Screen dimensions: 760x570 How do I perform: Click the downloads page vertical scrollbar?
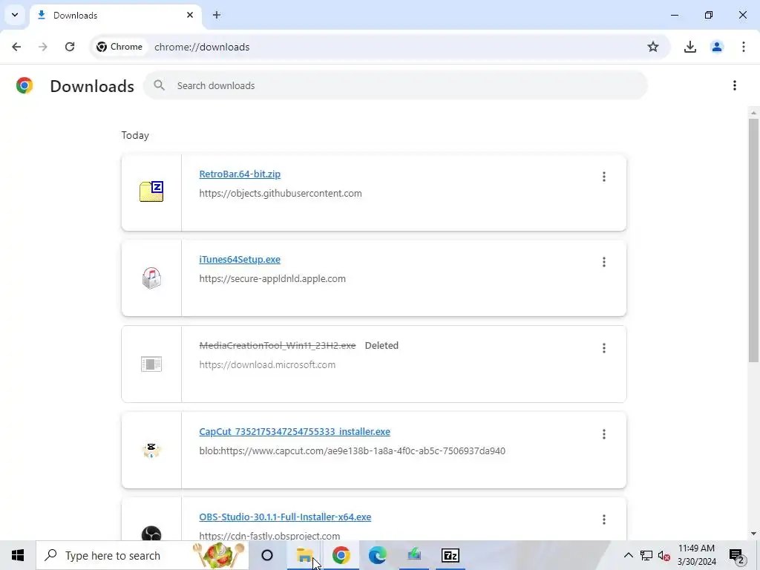pos(753,240)
